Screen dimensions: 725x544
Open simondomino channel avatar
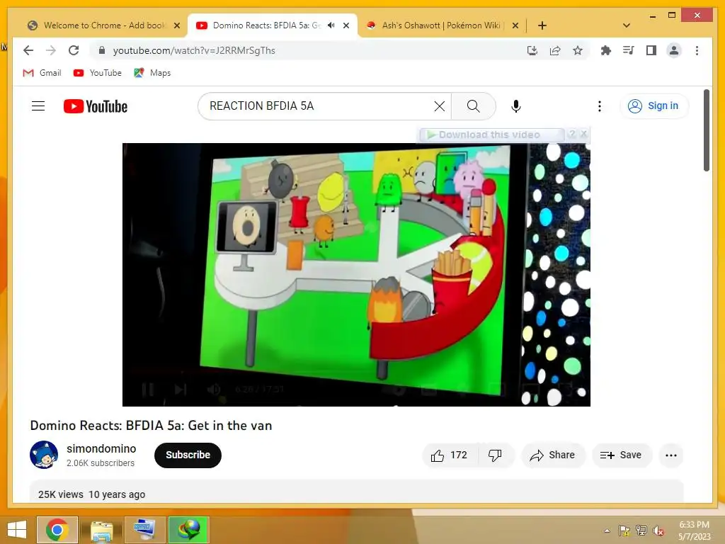pyautogui.click(x=44, y=455)
